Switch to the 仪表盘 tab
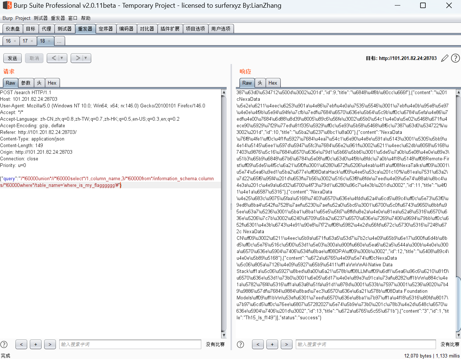The image size is (461, 359). pos(13,29)
